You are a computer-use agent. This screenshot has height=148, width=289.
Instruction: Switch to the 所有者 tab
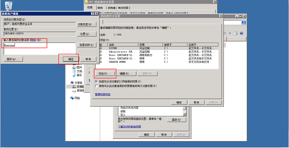point(112,8)
